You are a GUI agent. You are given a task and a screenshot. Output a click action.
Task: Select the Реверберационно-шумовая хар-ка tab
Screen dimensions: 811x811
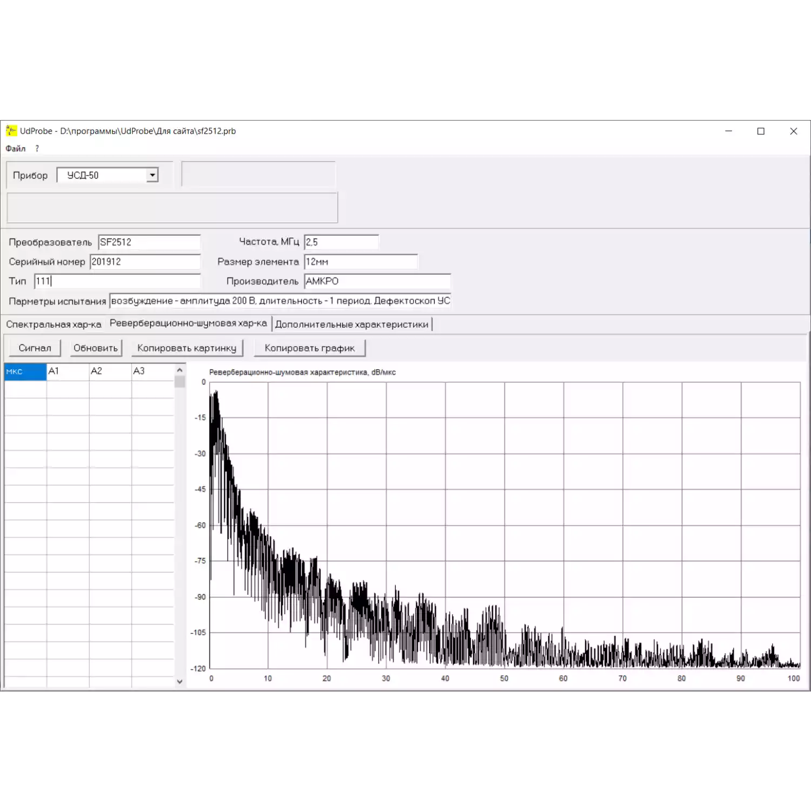(188, 323)
